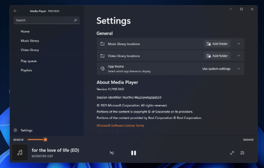Open Playlists in sidebar
The height and width of the screenshot is (168, 264).
[26, 70]
